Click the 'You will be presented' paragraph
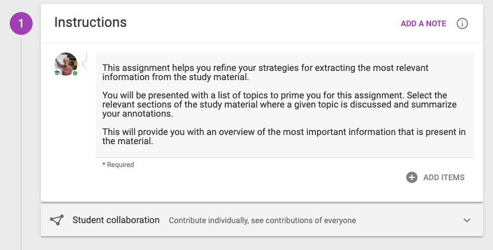 [x=280, y=105]
